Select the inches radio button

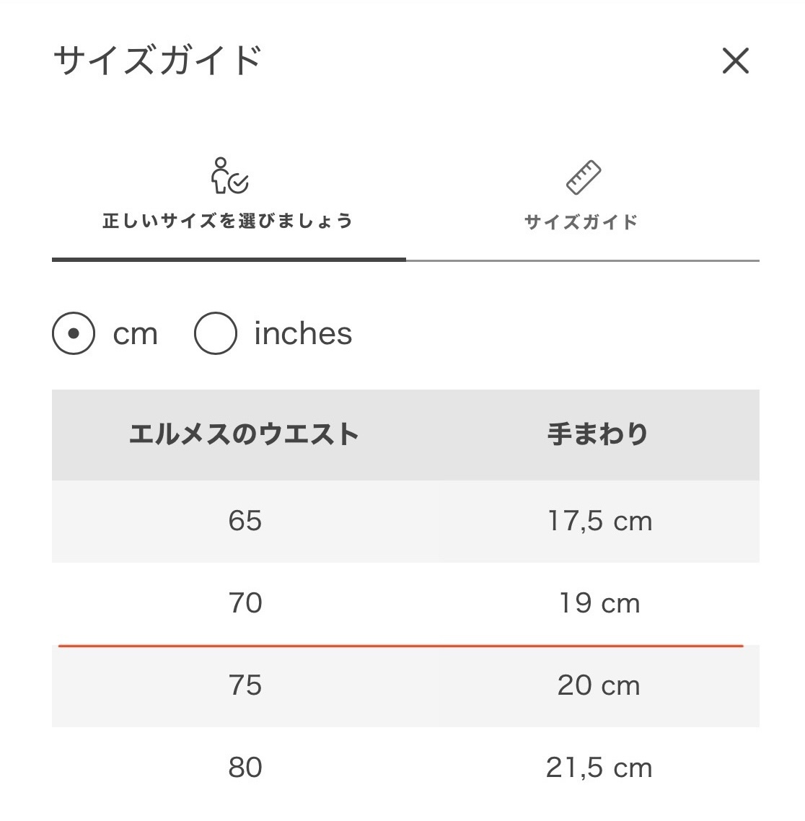click(215, 334)
